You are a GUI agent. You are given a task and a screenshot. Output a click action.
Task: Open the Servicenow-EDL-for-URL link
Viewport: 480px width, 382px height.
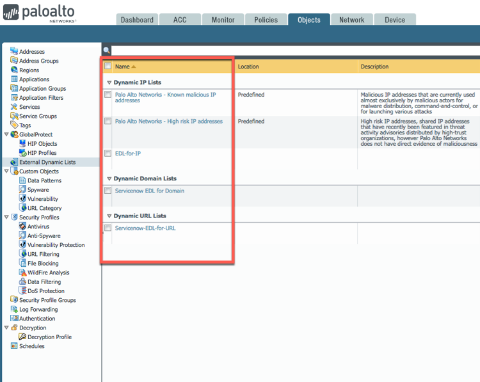(145, 228)
